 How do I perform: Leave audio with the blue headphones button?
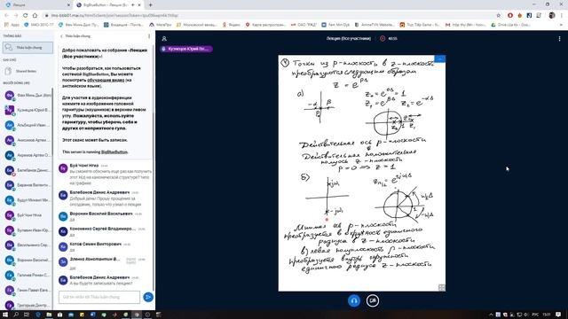click(354, 300)
